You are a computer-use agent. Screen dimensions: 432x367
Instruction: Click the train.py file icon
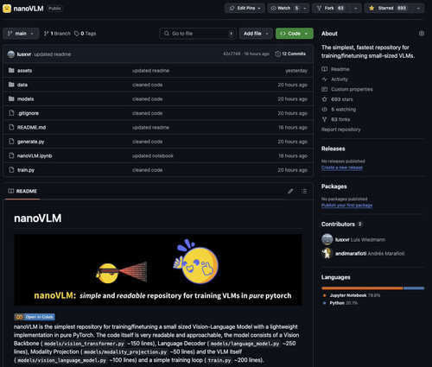11,170
